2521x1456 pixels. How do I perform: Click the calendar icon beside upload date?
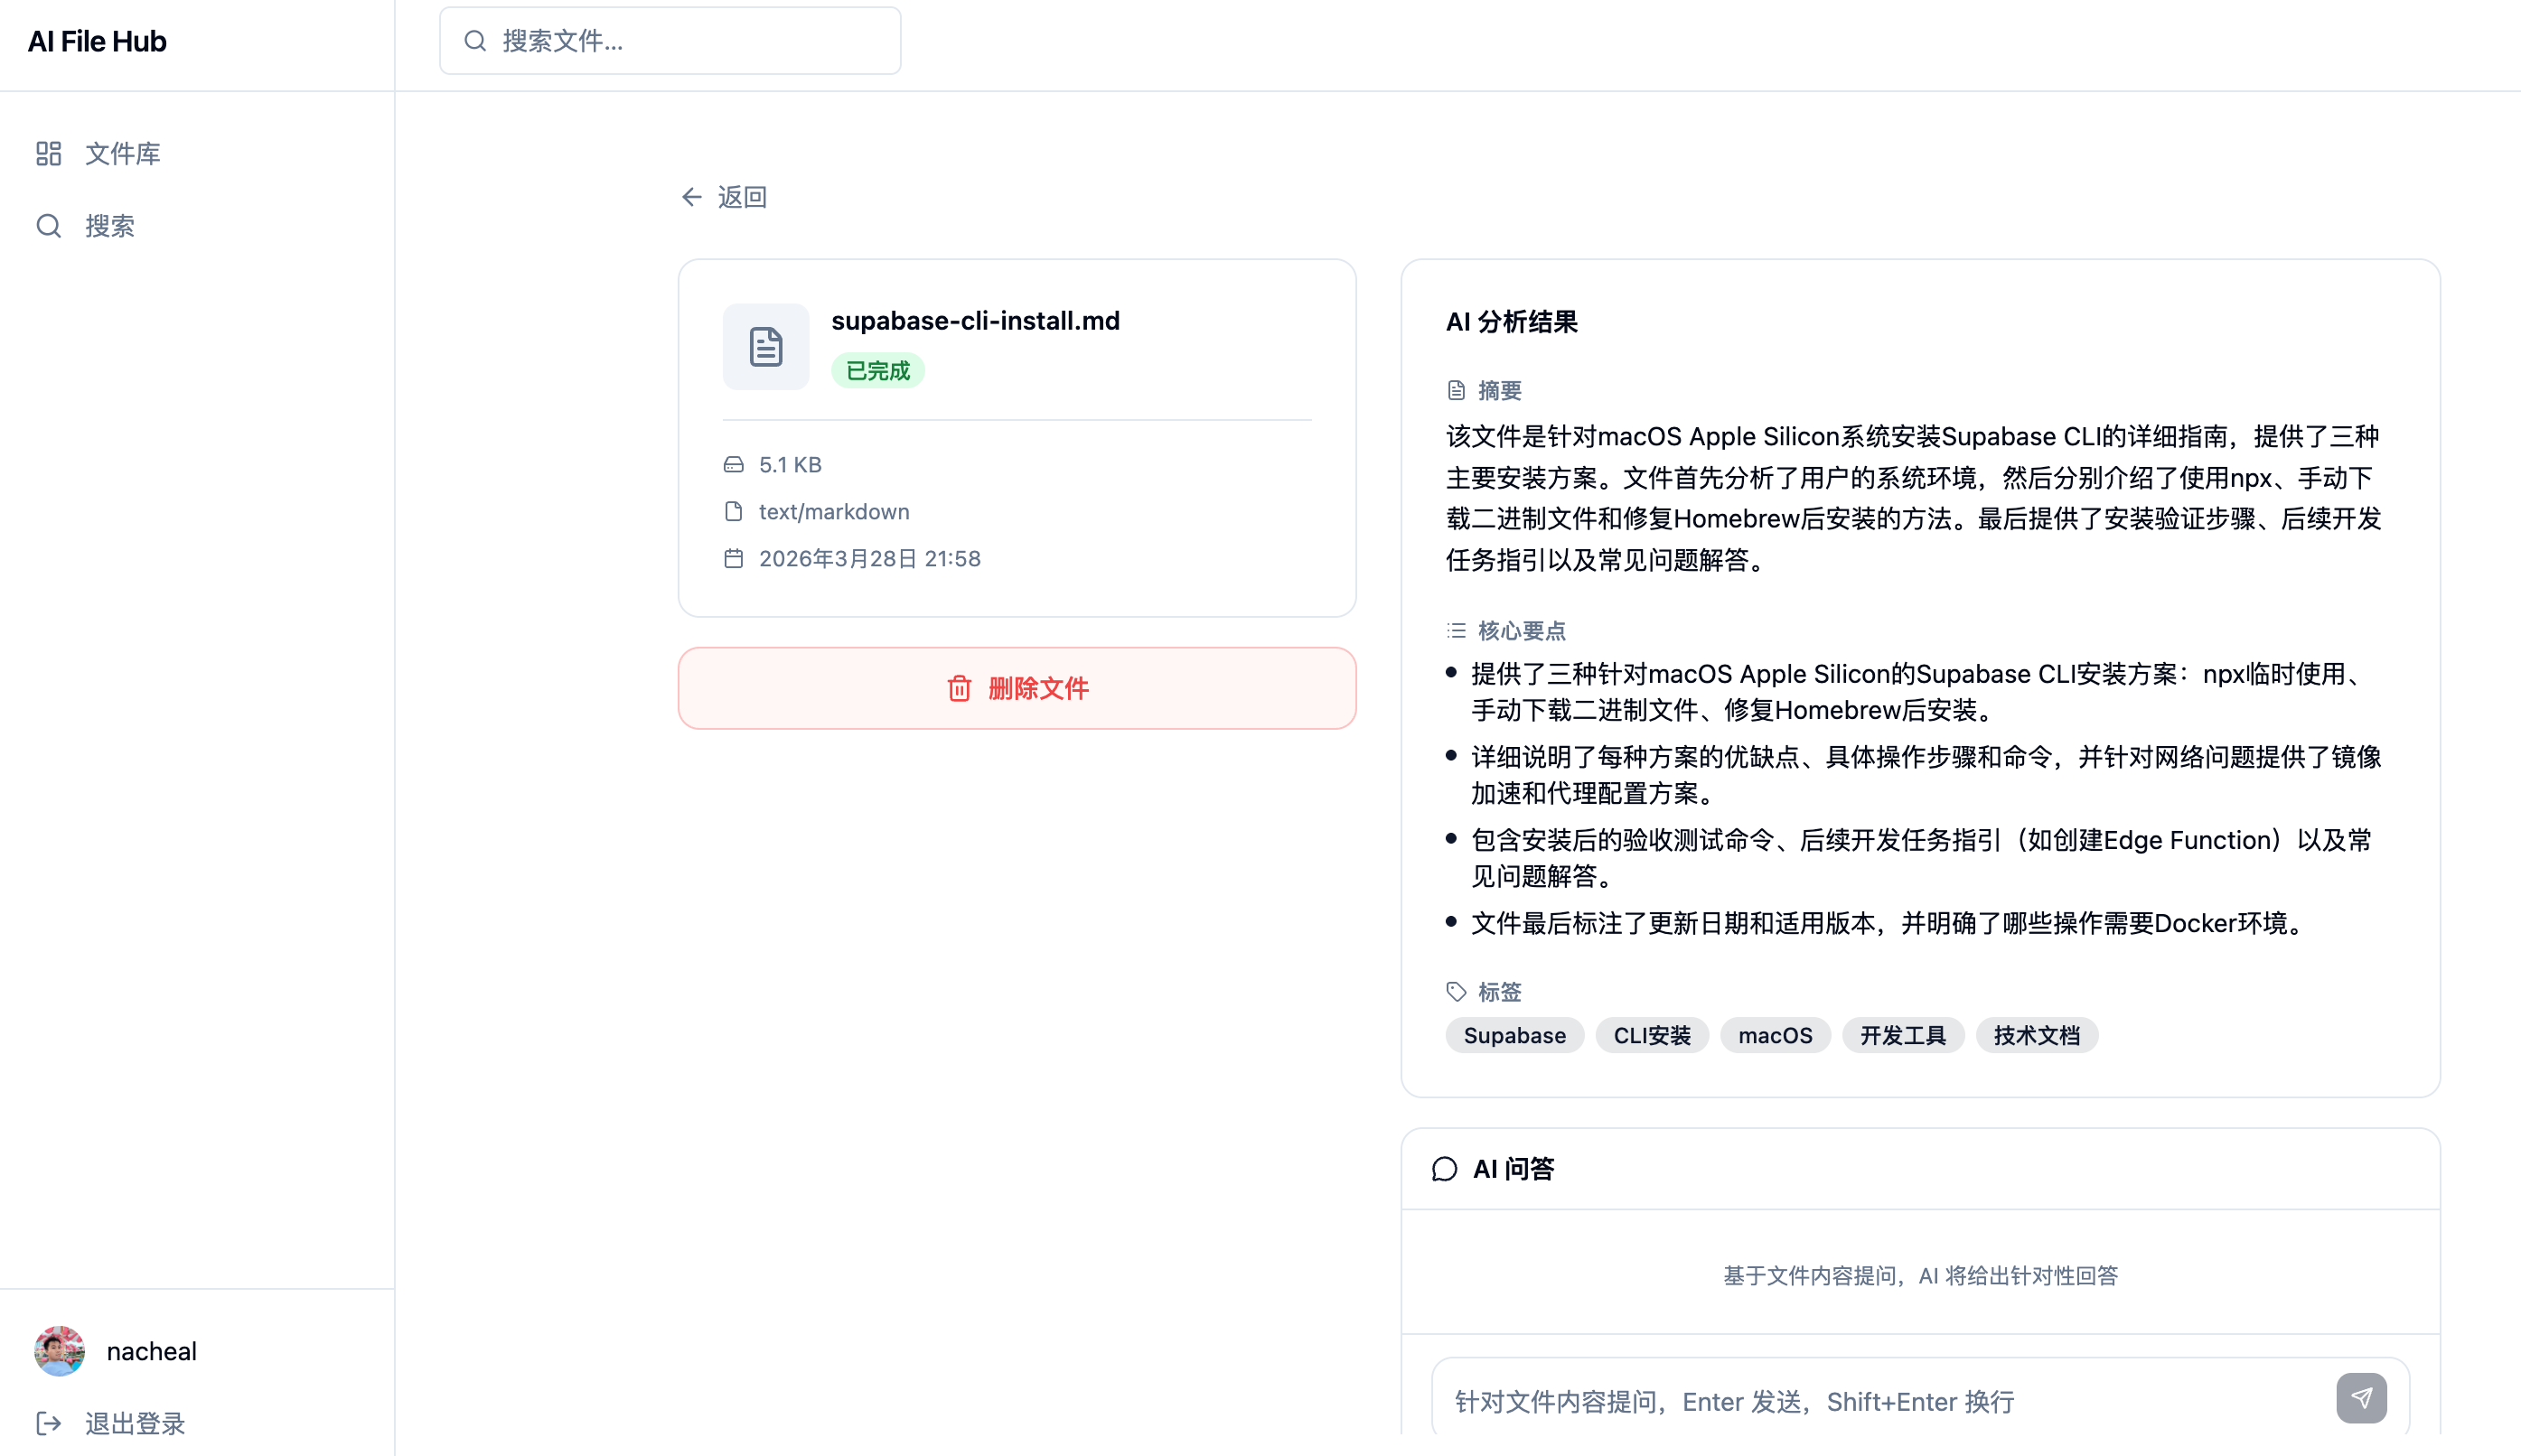click(734, 558)
